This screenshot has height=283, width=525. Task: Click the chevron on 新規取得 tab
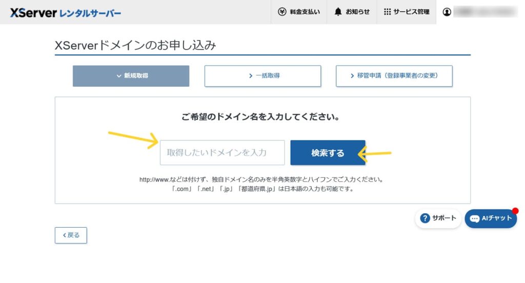(x=119, y=76)
